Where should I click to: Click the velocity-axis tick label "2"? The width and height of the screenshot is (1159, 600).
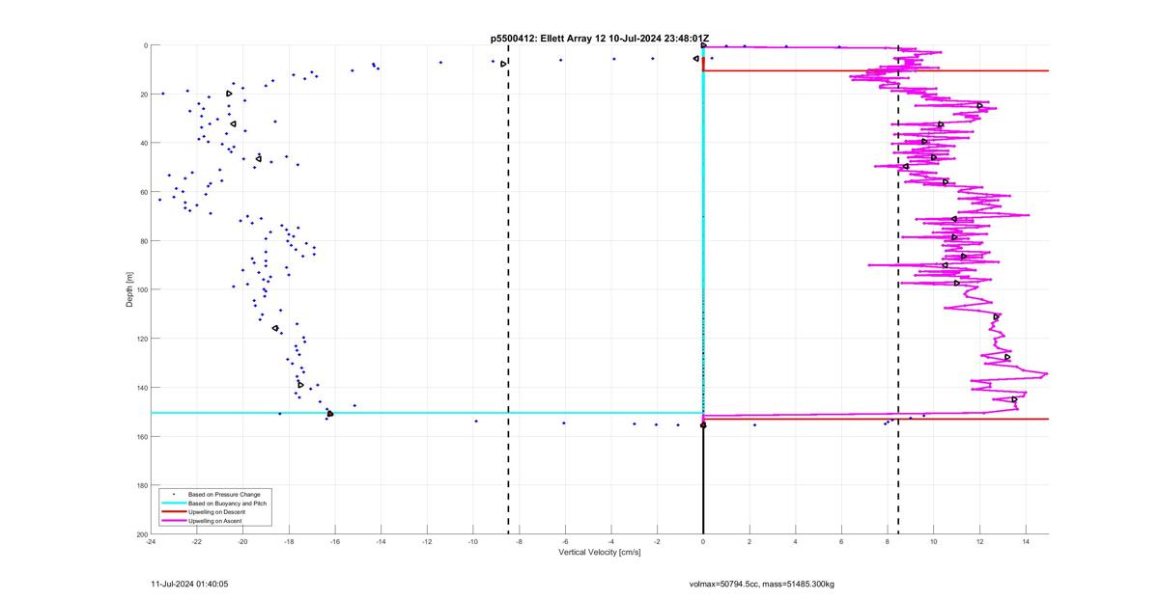[x=749, y=543]
